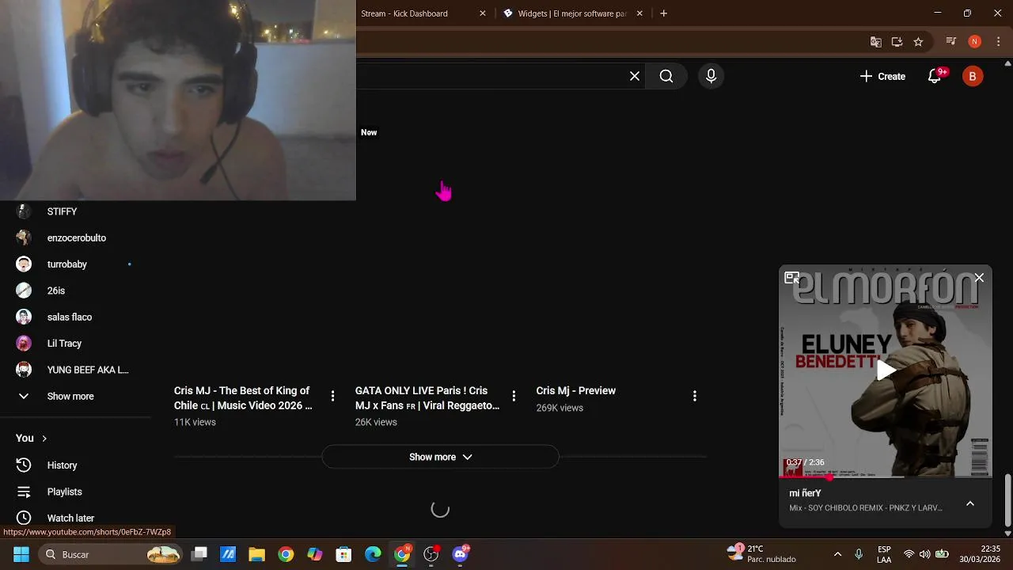This screenshot has height=570, width=1013.
Task: Open the weather widget 21°C
Action: click(x=761, y=553)
